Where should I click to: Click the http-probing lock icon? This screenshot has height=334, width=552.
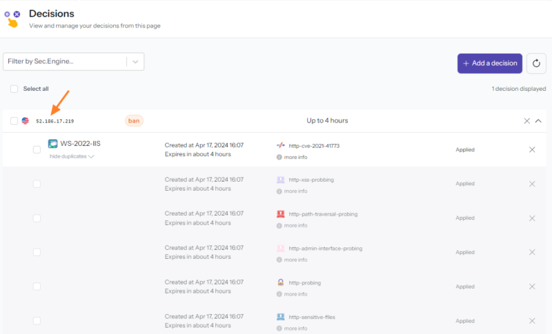point(280,282)
